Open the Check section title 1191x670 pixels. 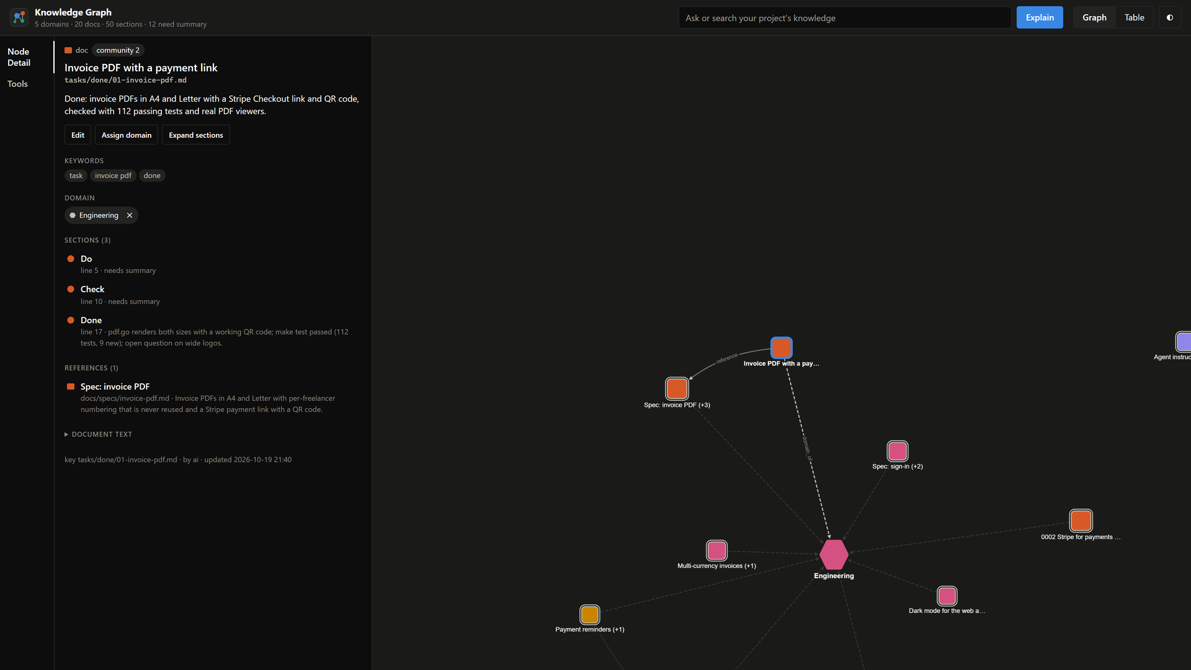pyautogui.click(x=92, y=289)
